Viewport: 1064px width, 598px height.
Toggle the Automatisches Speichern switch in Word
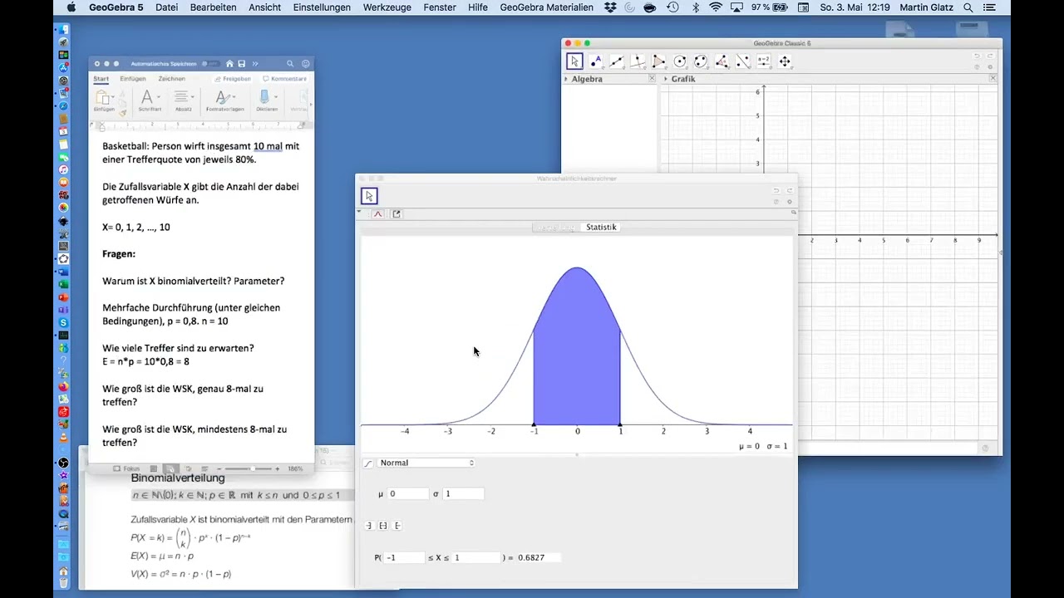coord(212,64)
